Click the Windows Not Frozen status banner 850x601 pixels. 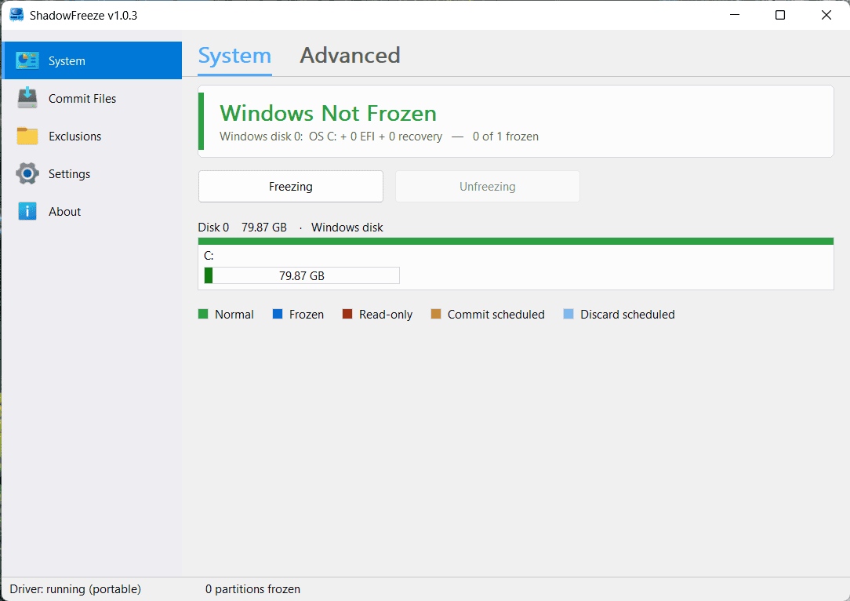pyautogui.click(x=515, y=122)
